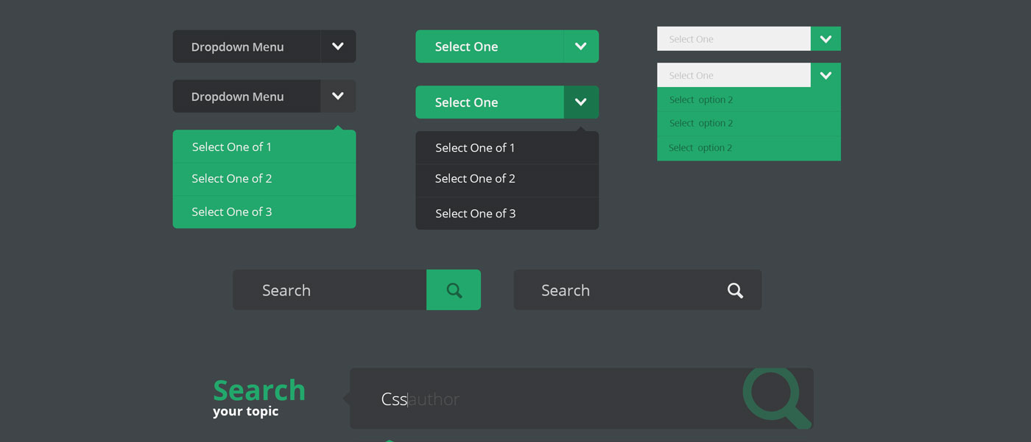Collapse the open dark Dropdown Menu via chevron
Screen dimensions: 1031x442
pyautogui.click(x=338, y=97)
